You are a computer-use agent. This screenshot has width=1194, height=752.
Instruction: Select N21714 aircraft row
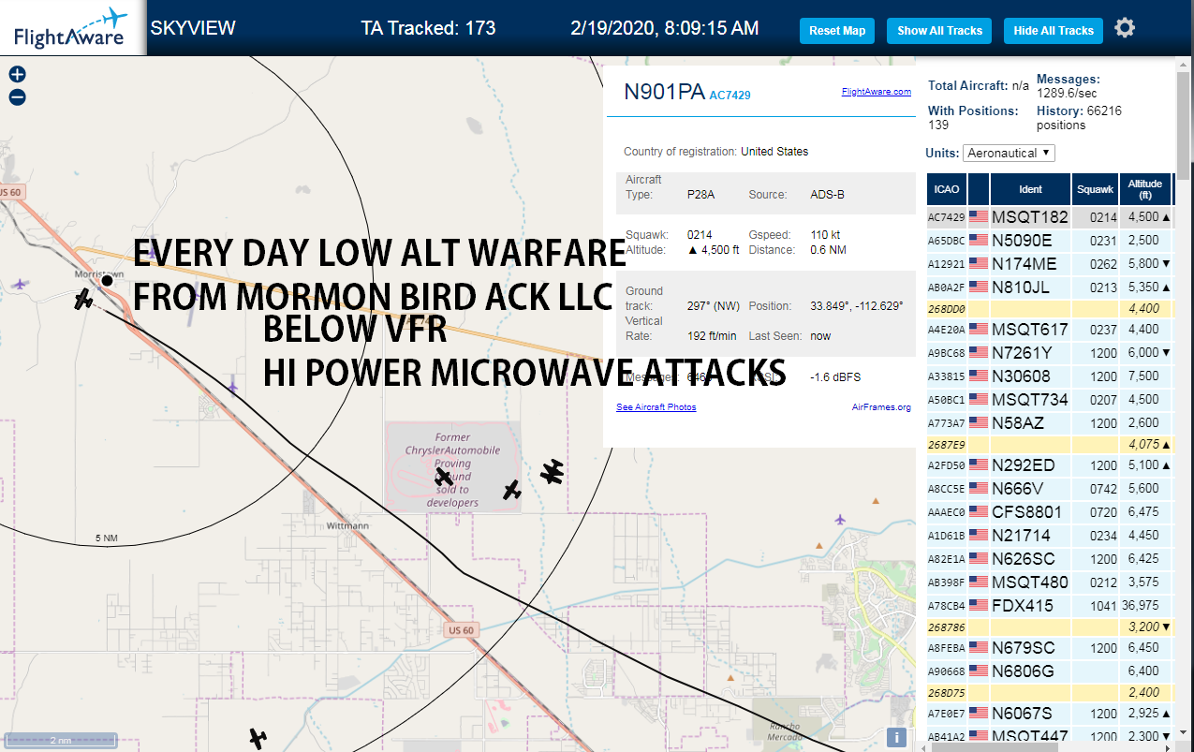pyautogui.click(x=1050, y=536)
